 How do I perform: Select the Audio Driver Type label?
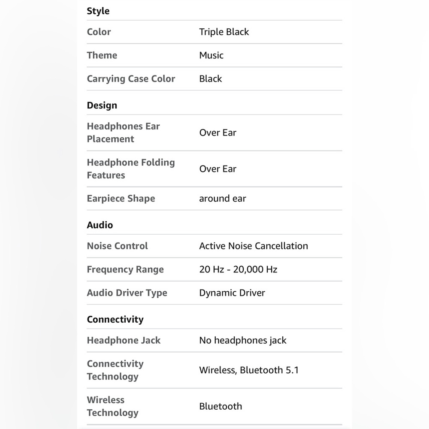tap(127, 293)
